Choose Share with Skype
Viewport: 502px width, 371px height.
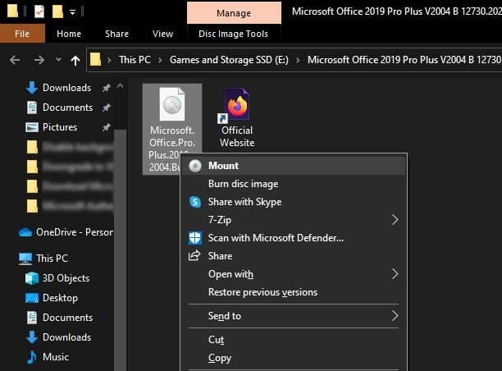coord(294,202)
